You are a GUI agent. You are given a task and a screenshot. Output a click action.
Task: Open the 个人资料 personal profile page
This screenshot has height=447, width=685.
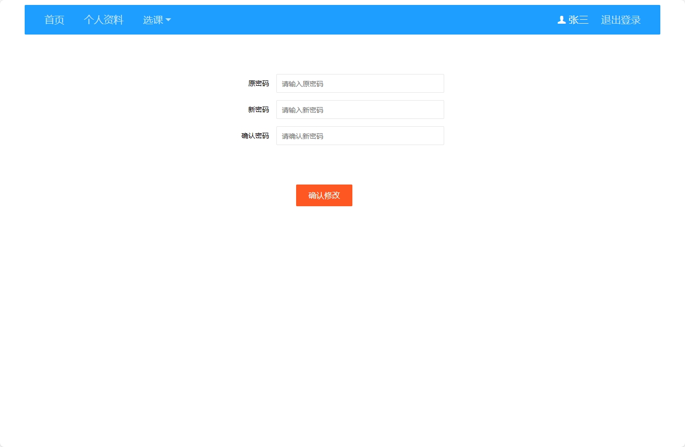coord(104,20)
